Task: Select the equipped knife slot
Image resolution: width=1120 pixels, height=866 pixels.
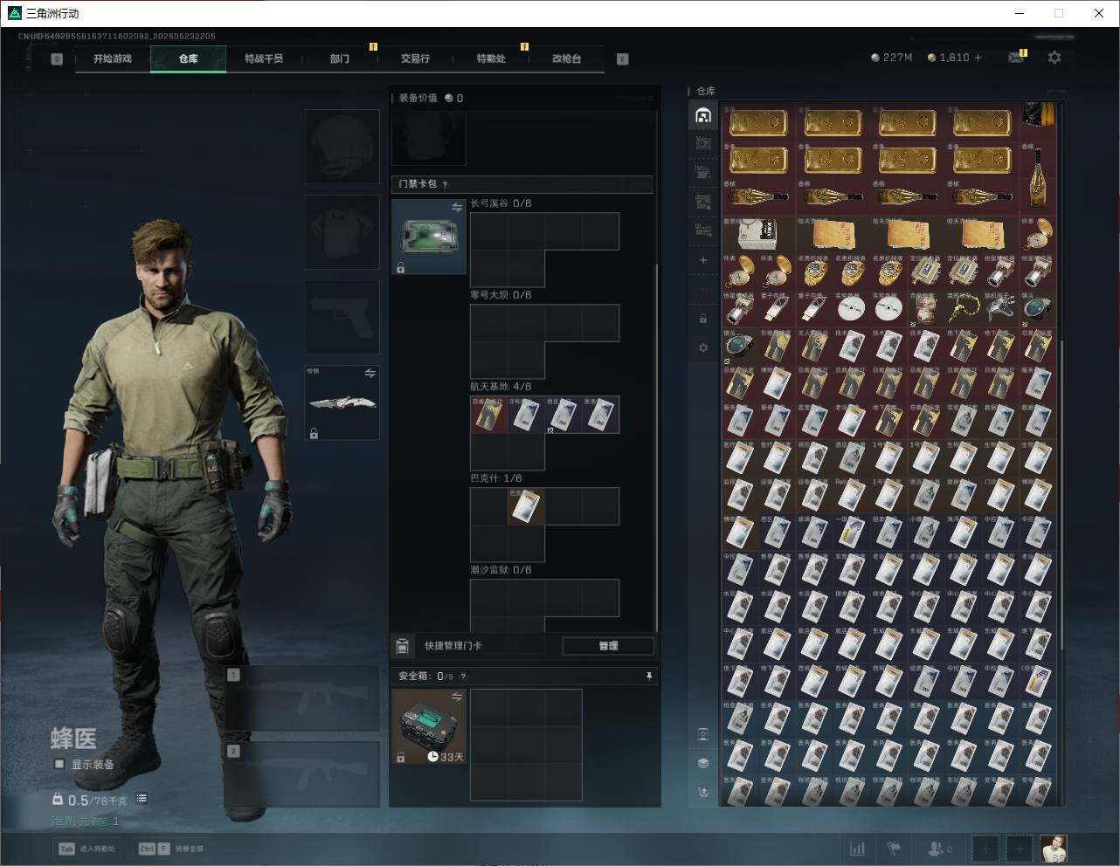Action: (342, 402)
